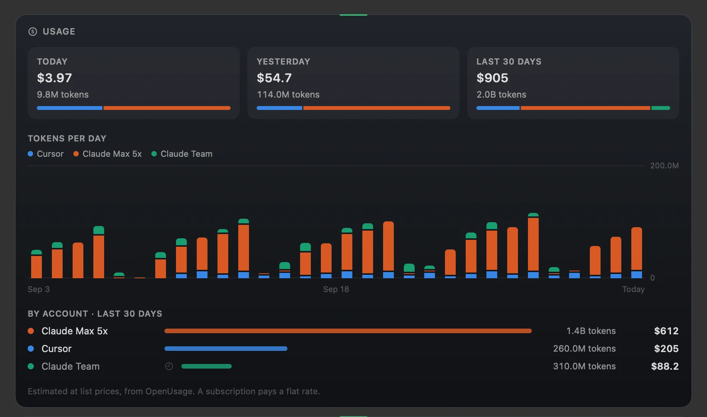The height and width of the screenshot is (417, 707).
Task: Click the Claude Max 5x account usage bar
Action: click(348, 331)
